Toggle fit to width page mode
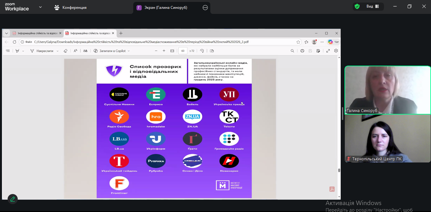Image resolution: width=431 pixels, height=212 pixels. click(x=172, y=51)
